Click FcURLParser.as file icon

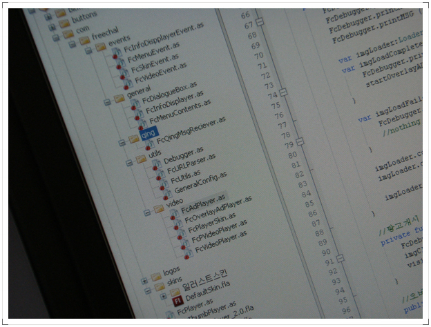160,174
